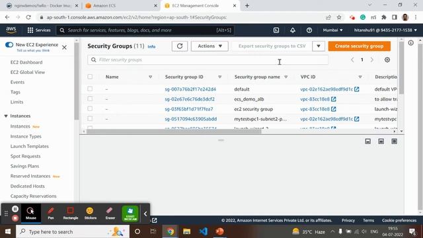Image resolution: width=423 pixels, height=238 pixels.
Task: Select the smallest split panel size icon
Action: pyautogui.click(x=367, y=141)
